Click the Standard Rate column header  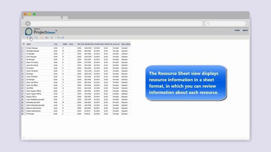(x=89, y=44)
